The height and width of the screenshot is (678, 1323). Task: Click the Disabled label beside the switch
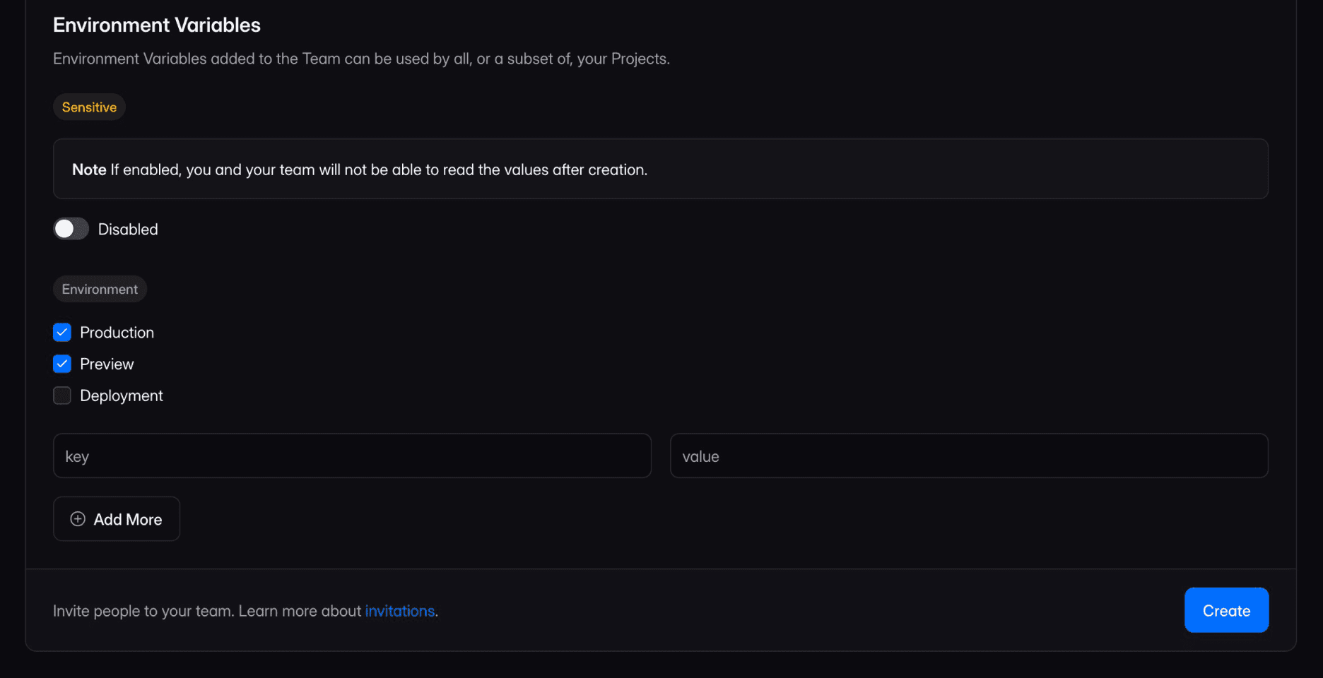128,230
